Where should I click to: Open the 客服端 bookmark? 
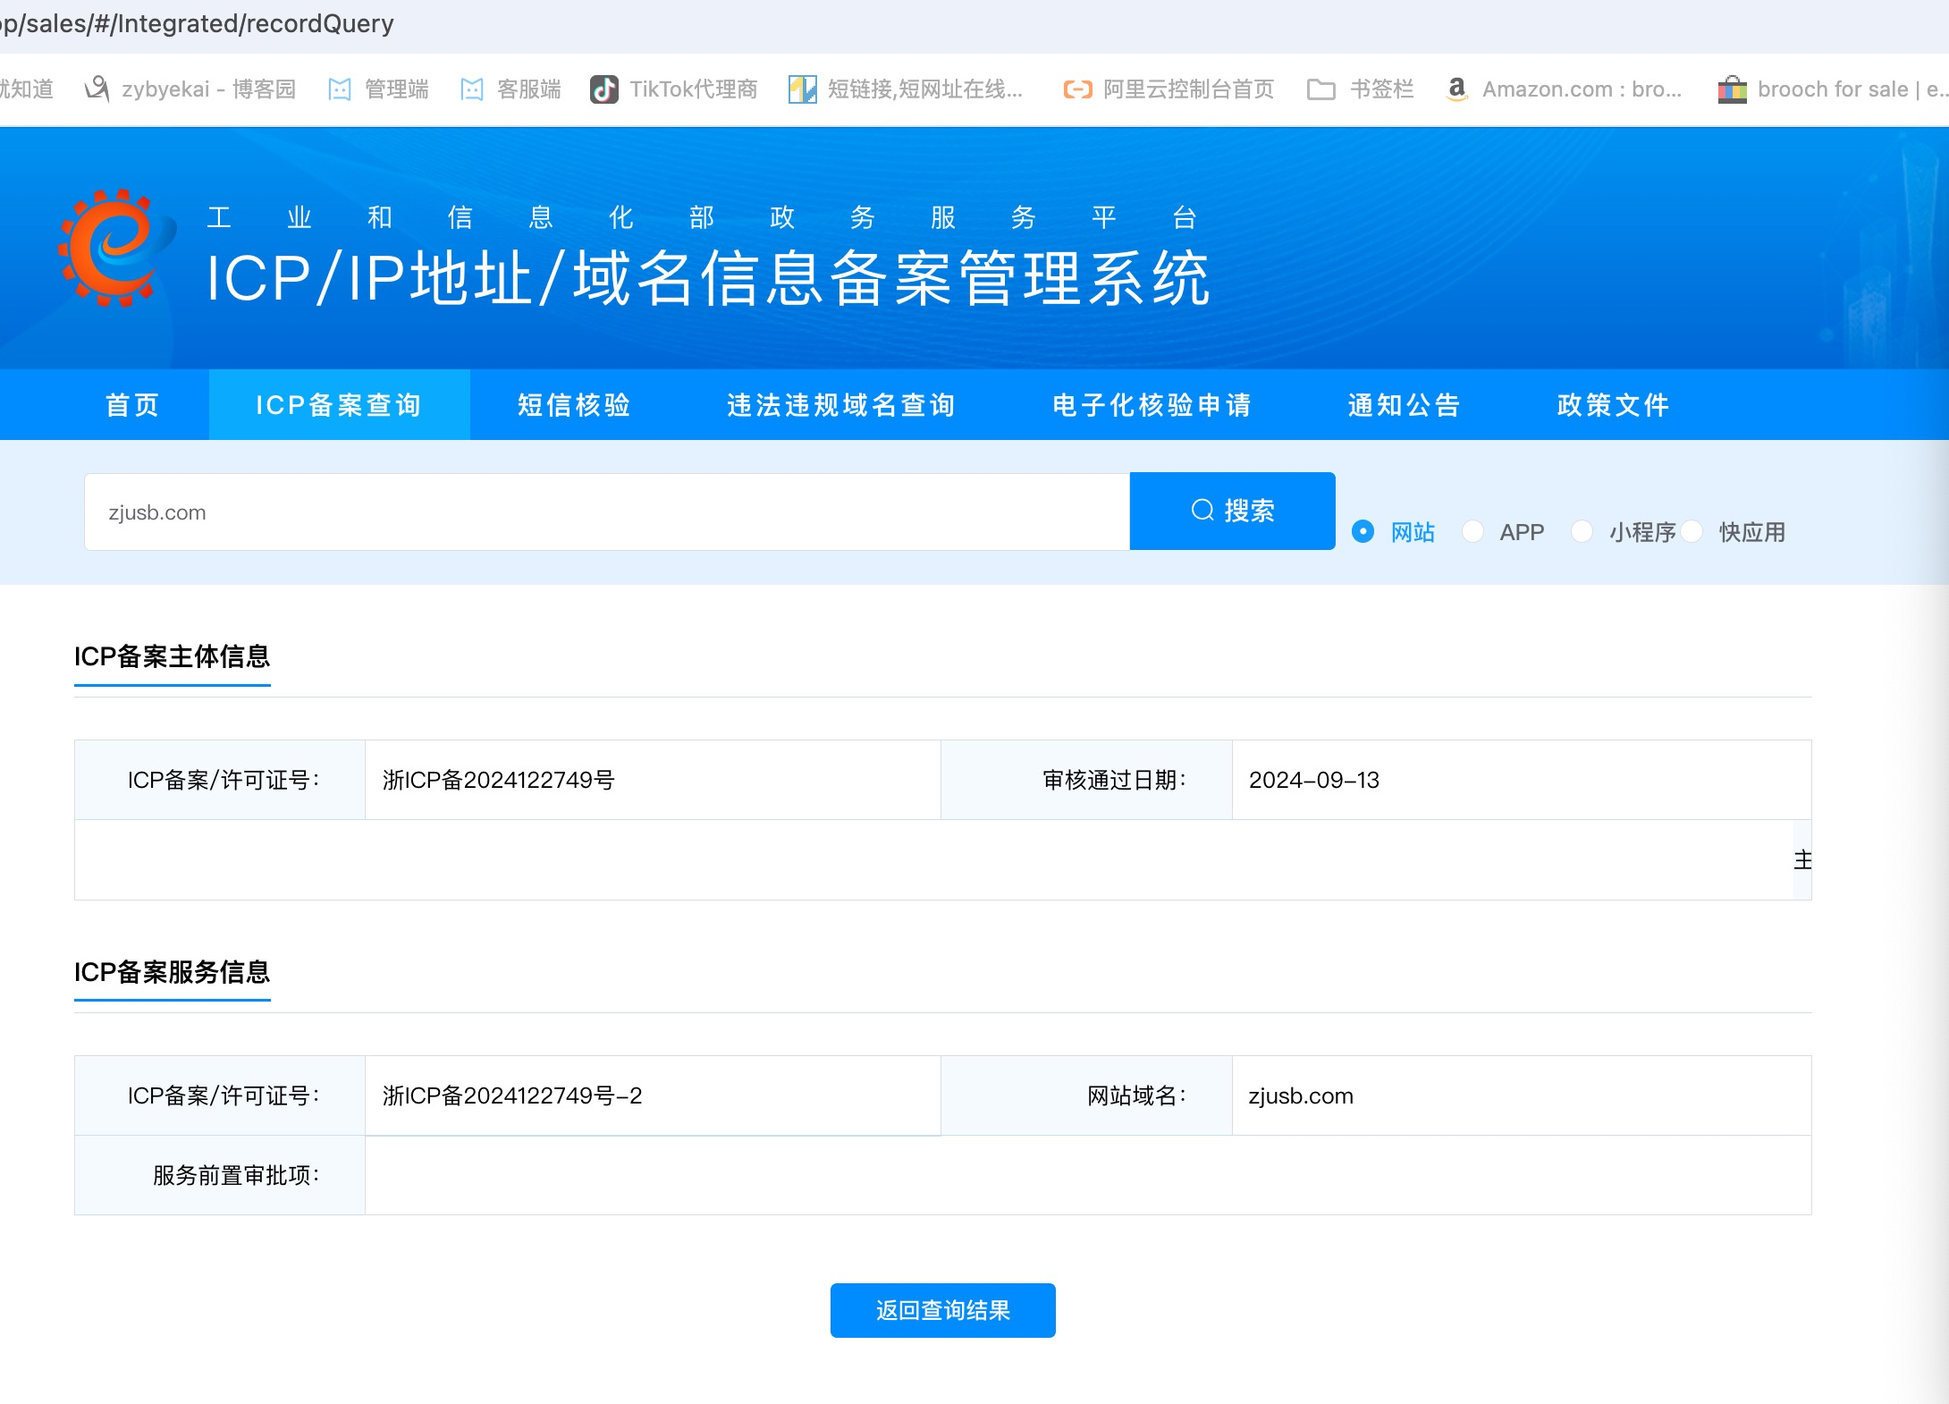coord(510,89)
